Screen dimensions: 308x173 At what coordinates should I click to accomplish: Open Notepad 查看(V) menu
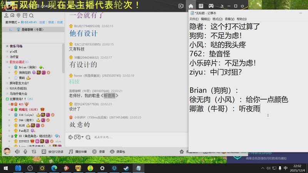229,19
